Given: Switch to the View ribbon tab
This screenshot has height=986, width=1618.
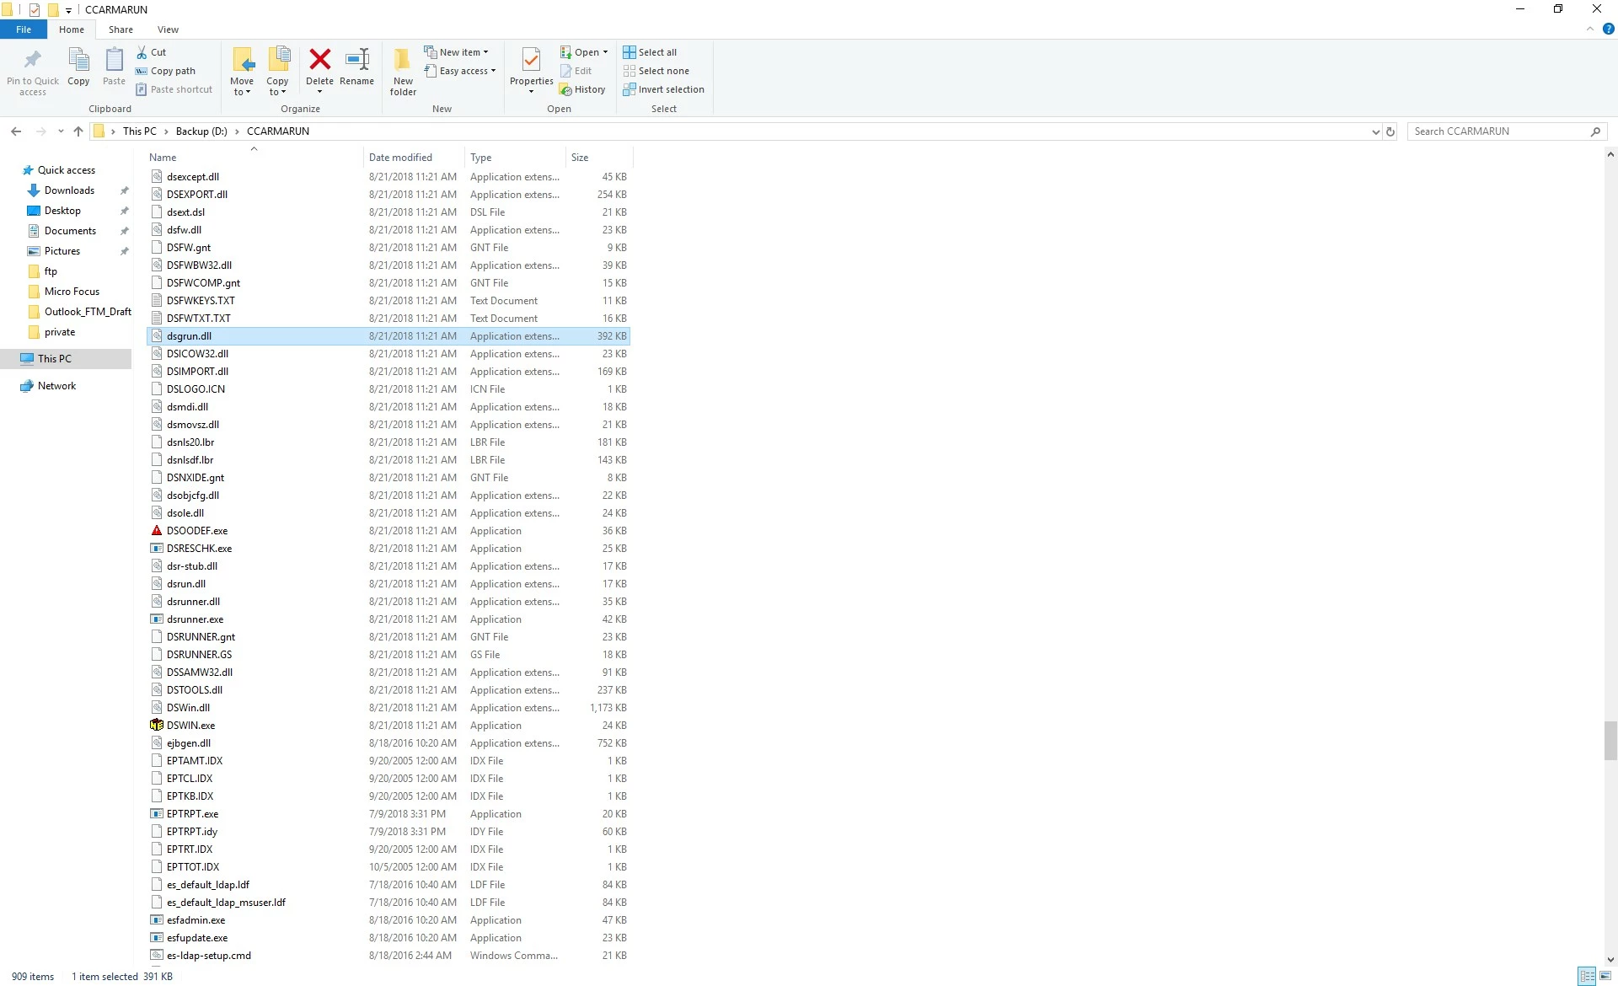Looking at the screenshot, I should pos(168,29).
